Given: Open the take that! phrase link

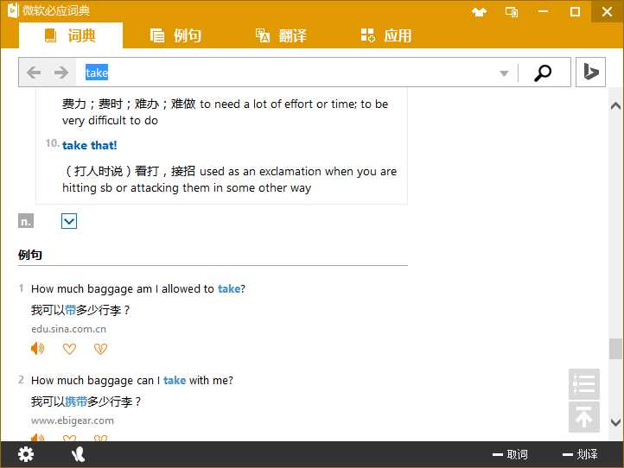Looking at the screenshot, I should (x=90, y=145).
